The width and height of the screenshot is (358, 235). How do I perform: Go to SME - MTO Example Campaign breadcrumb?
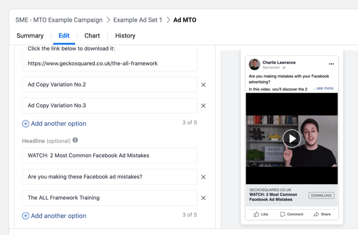(59, 20)
